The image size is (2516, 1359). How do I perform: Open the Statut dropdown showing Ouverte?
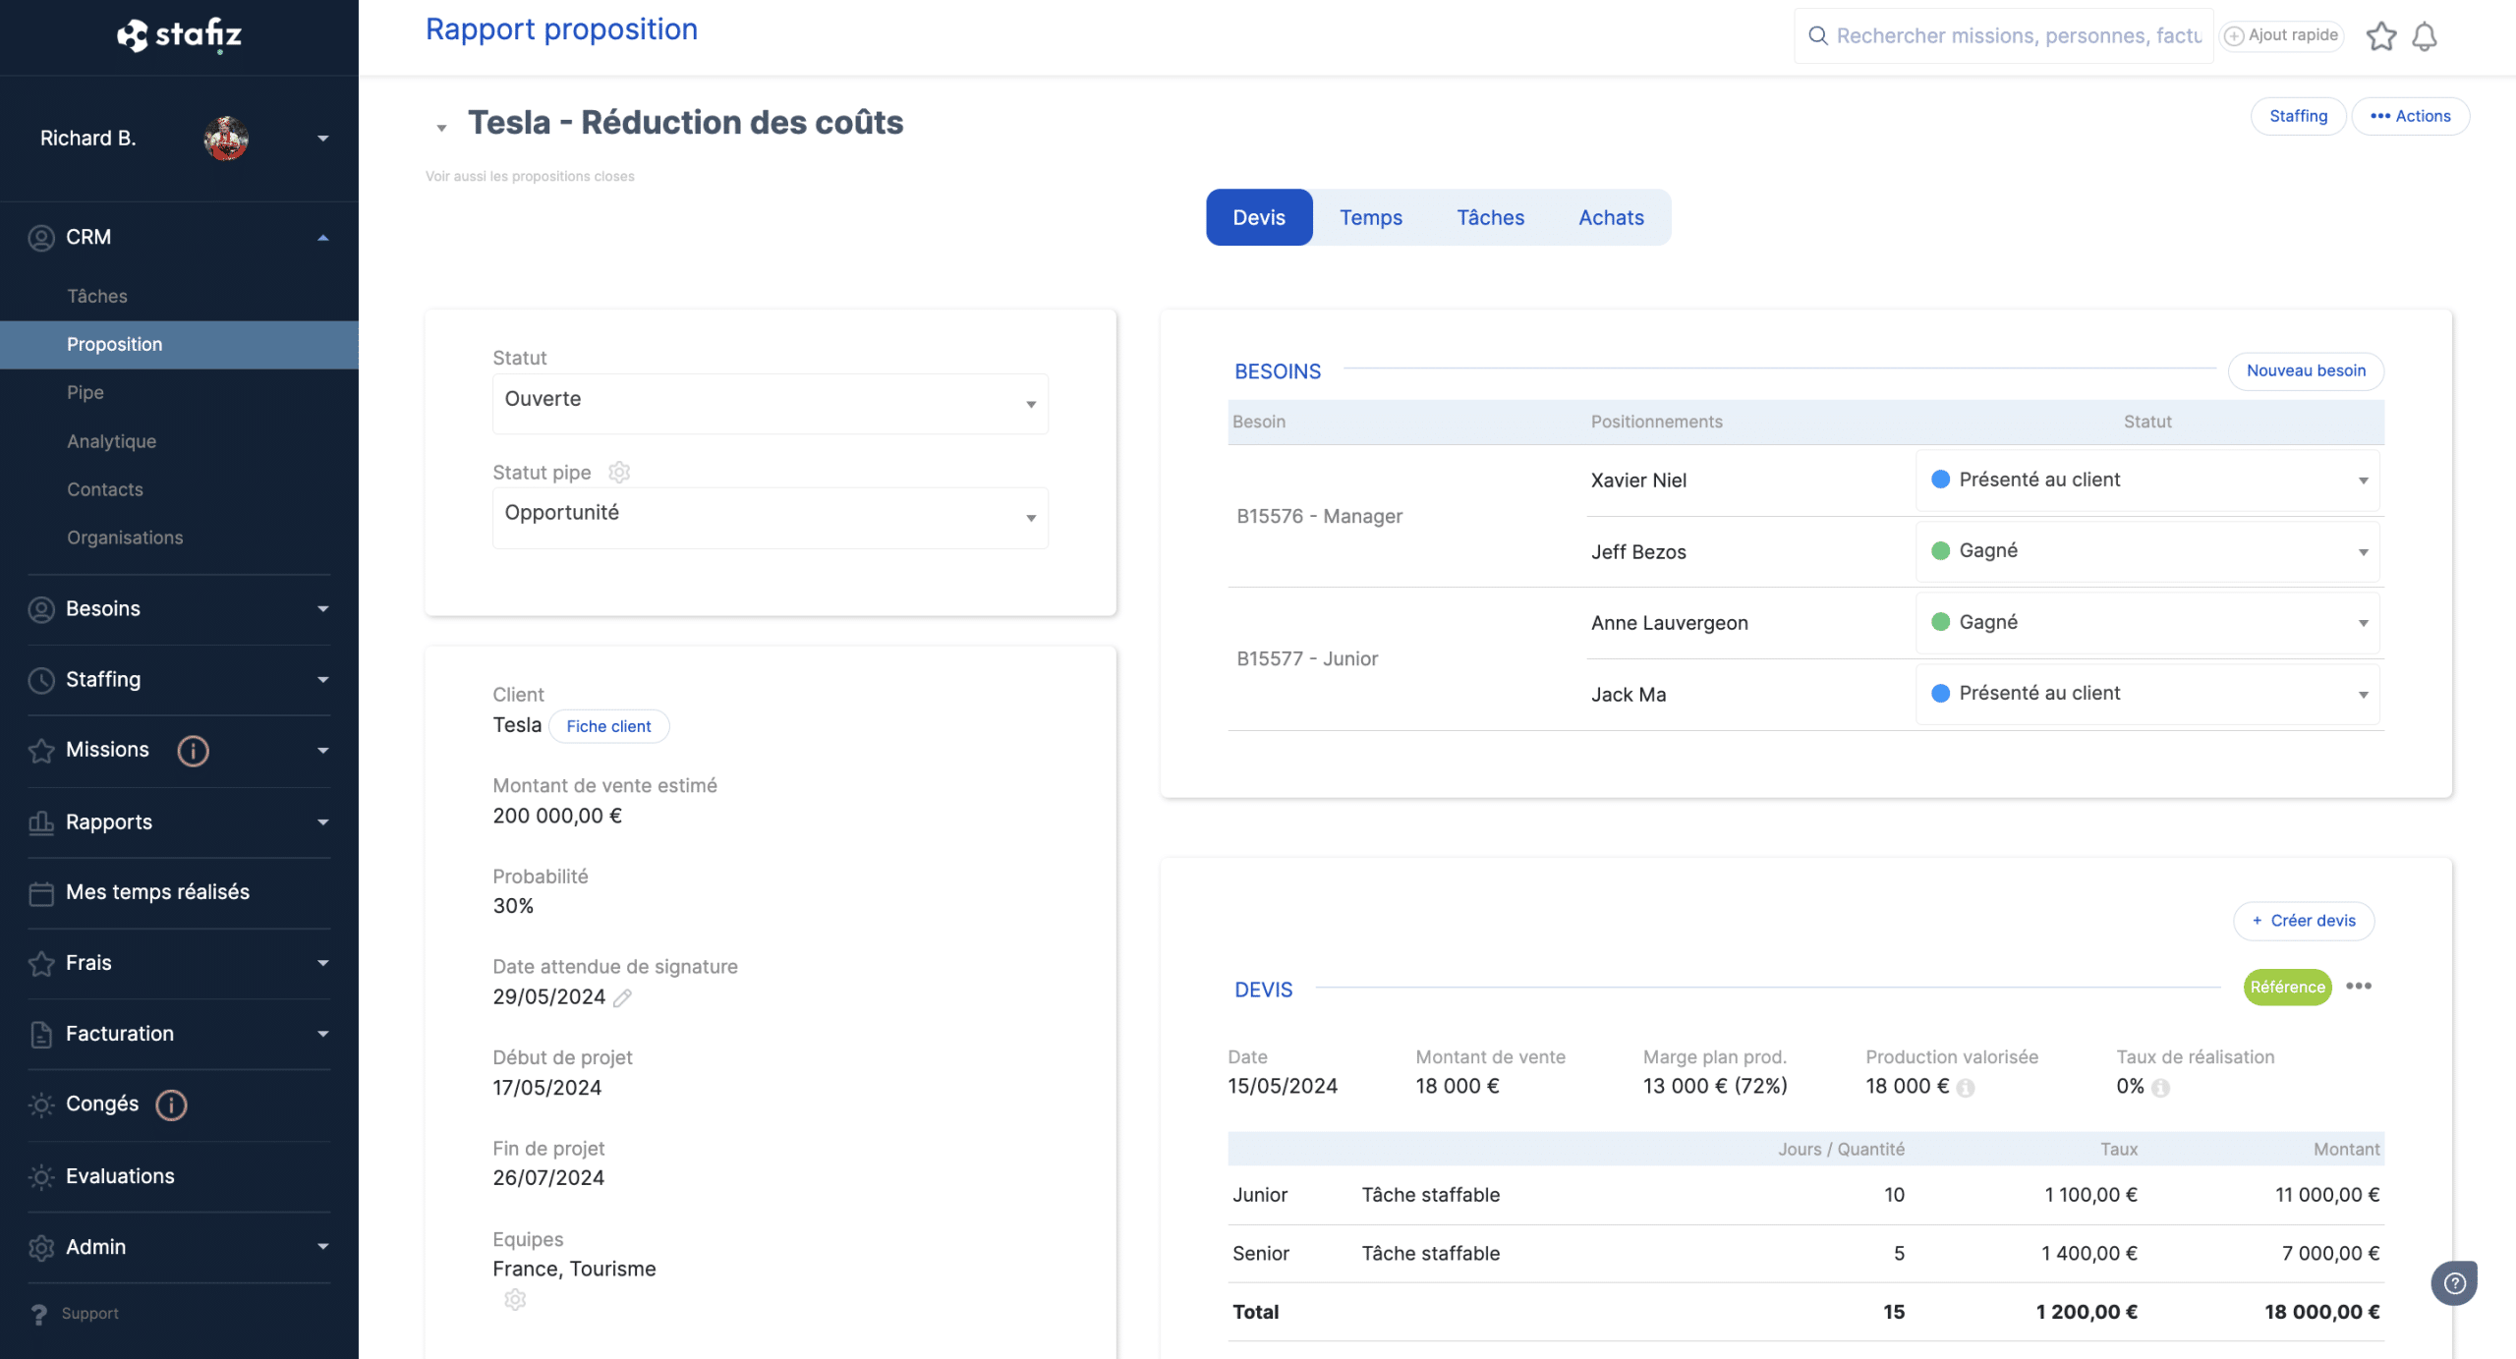click(770, 404)
